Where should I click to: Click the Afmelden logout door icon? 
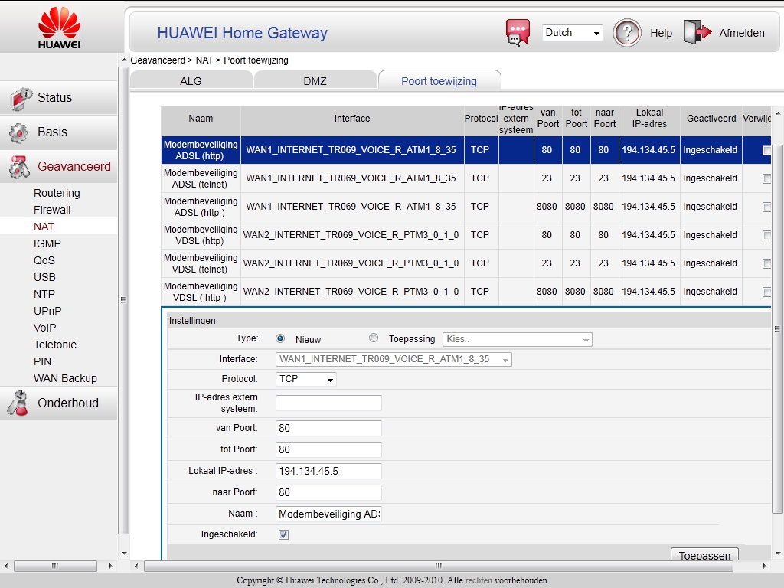tap(697, 32)
